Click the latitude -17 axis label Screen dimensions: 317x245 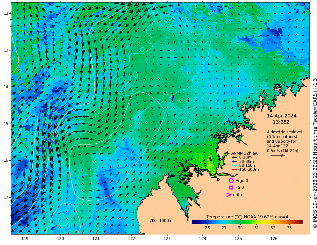(x=5, y=197)
